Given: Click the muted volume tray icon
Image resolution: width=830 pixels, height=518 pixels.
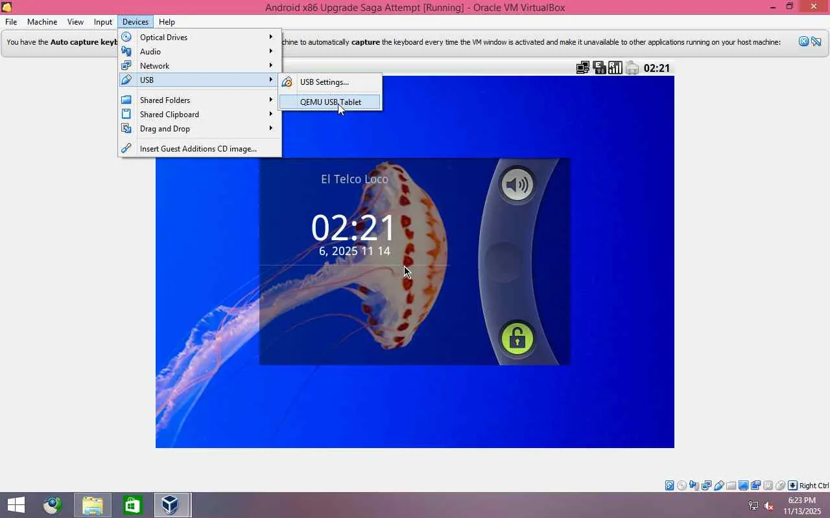Looking at the screenshot, I should click(770, 506).
